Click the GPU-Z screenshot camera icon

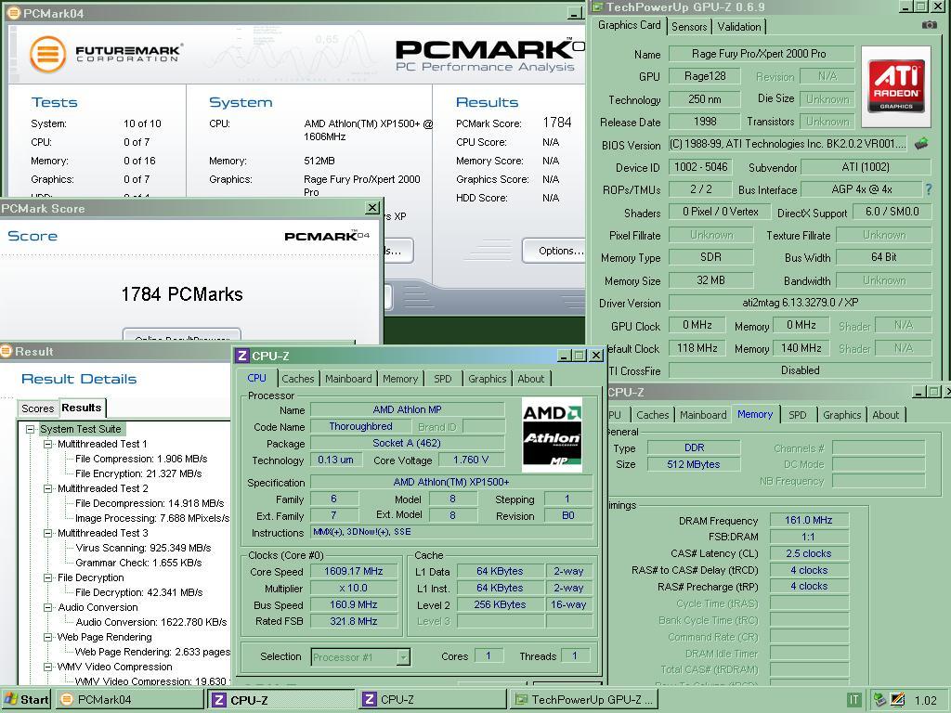click(x=929, y=25)
